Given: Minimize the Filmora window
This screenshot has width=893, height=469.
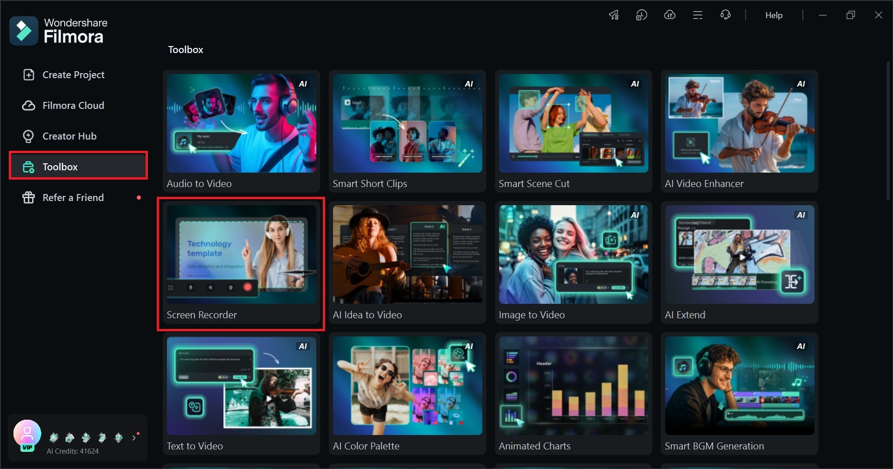Looking at the screenshot, I should 823,15.
